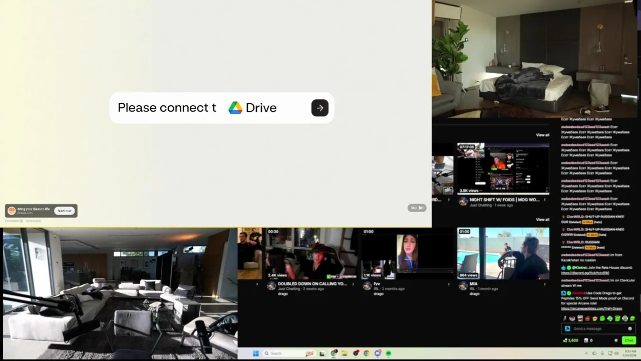Click the Windows Start button

(255, 353)
